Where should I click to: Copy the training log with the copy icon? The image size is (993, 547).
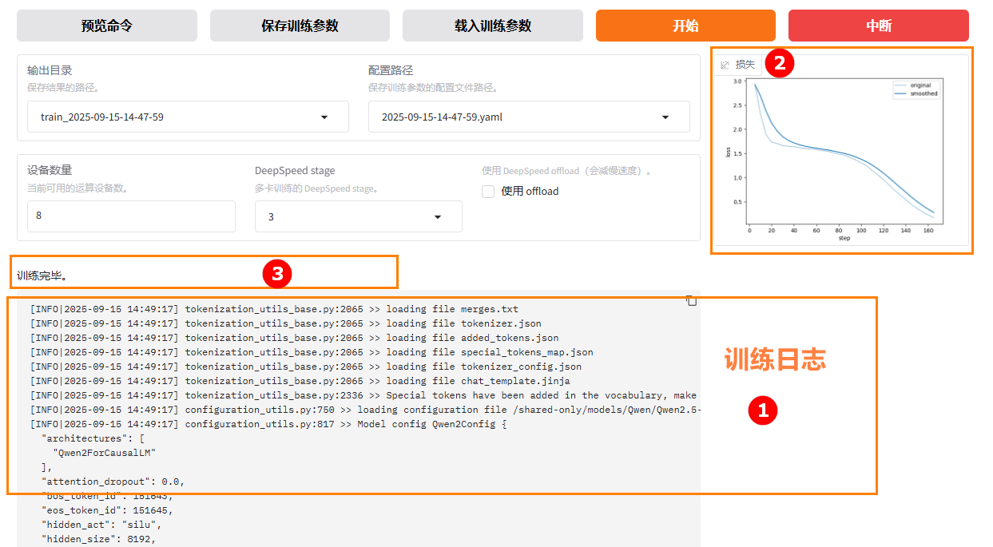click(x=692, y=301)
